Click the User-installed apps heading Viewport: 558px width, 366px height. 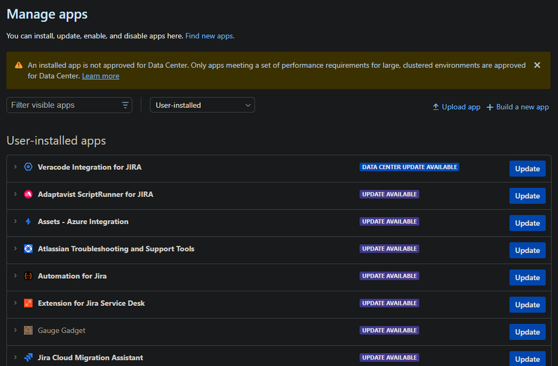[56, 141]
